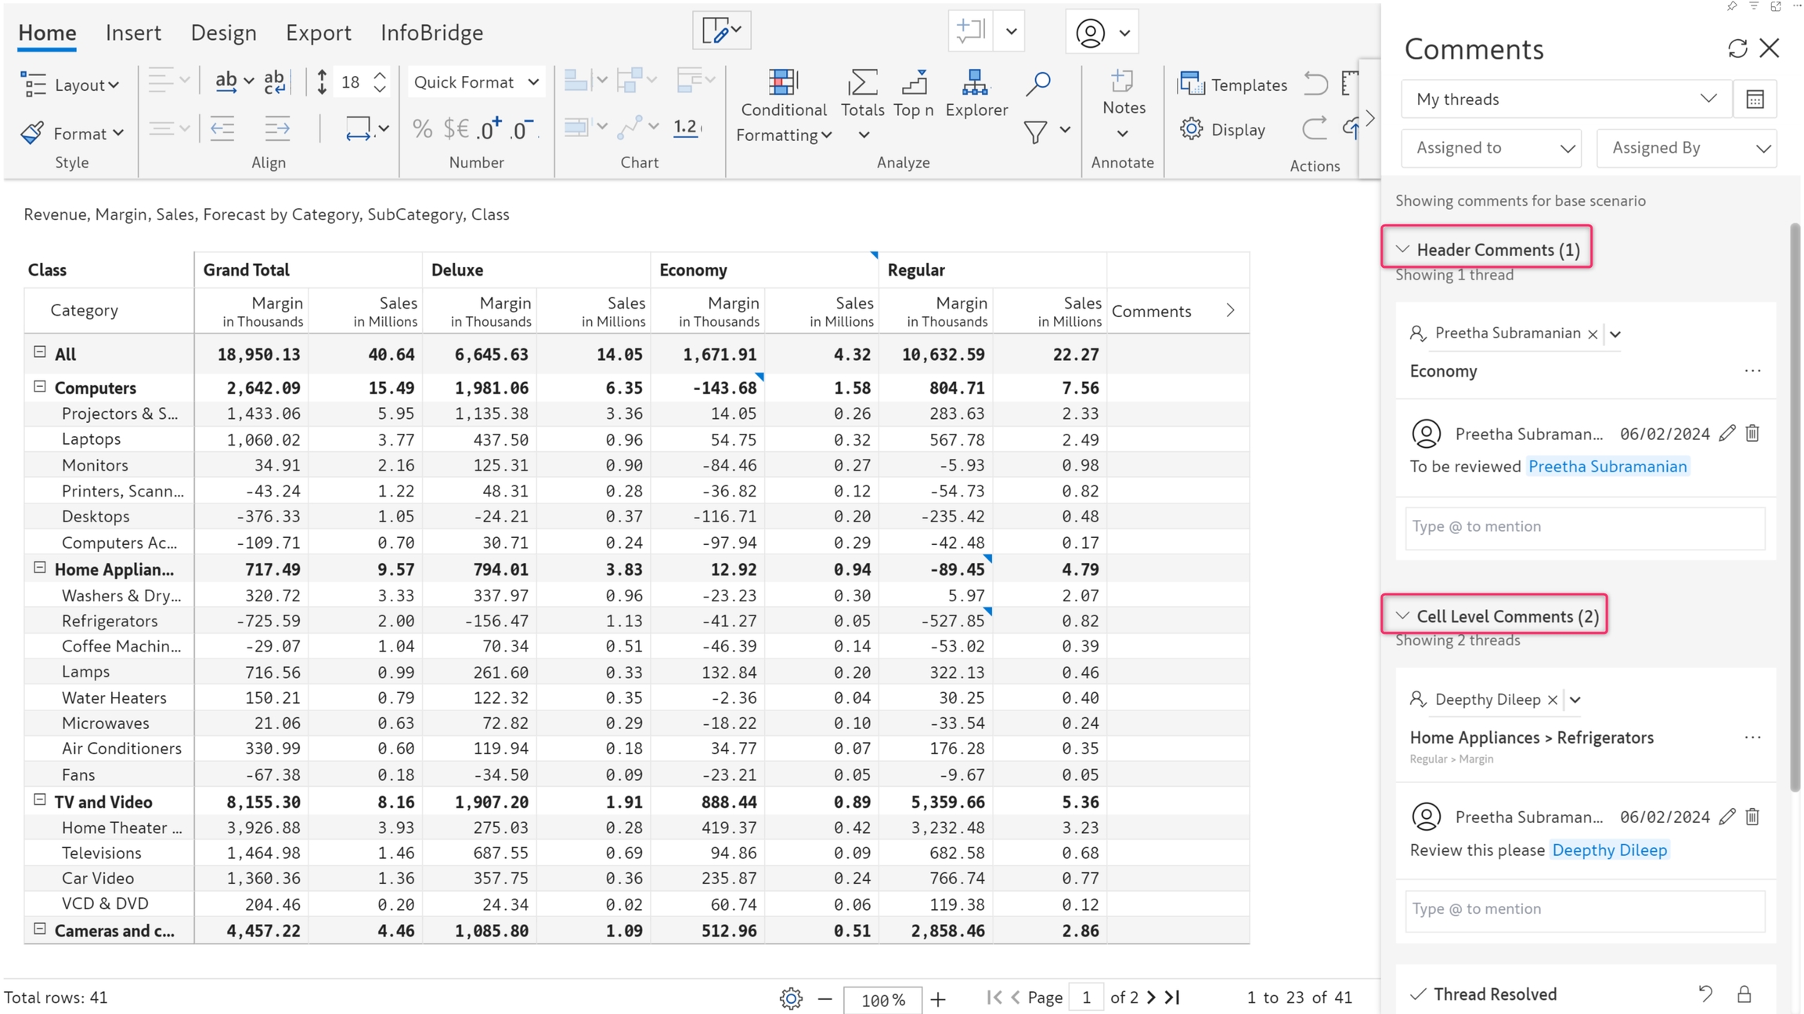Click the search magnifier icon

tap(1038, 83)
